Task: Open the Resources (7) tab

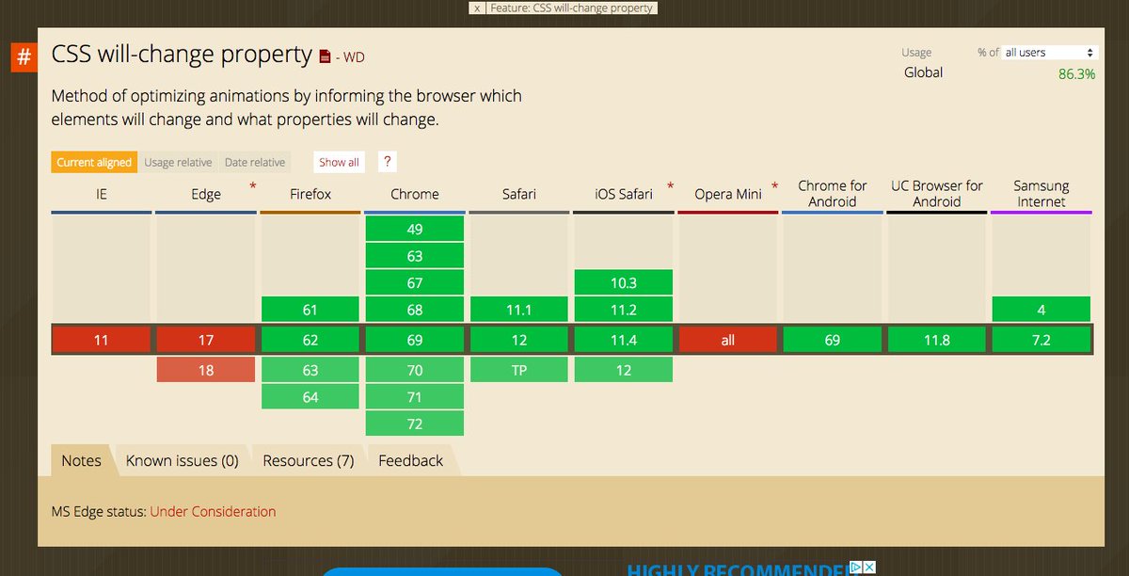Action: click(x=309, y=460)
